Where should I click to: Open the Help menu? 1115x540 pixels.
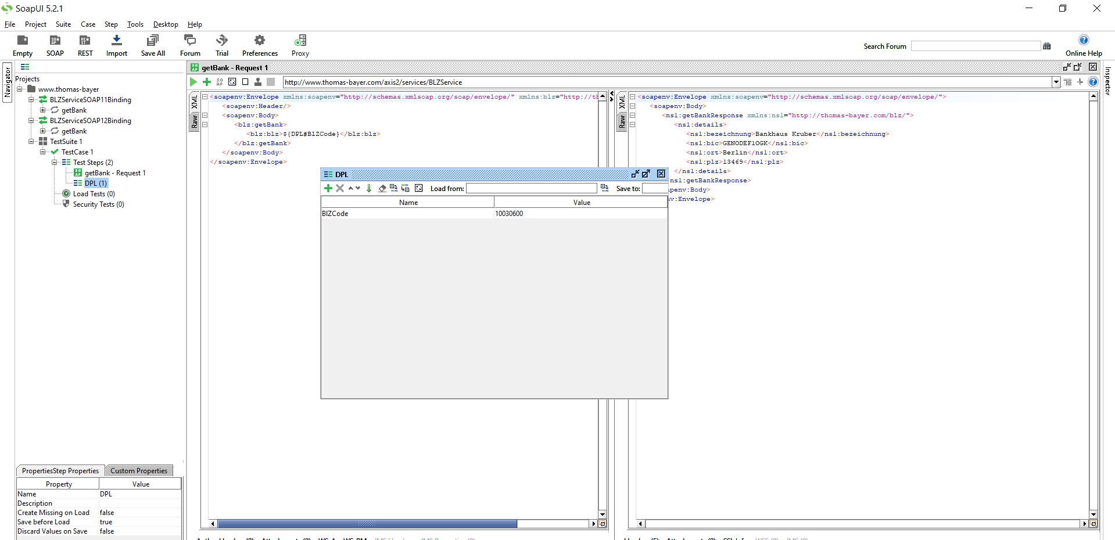click(x=195, y=24)
